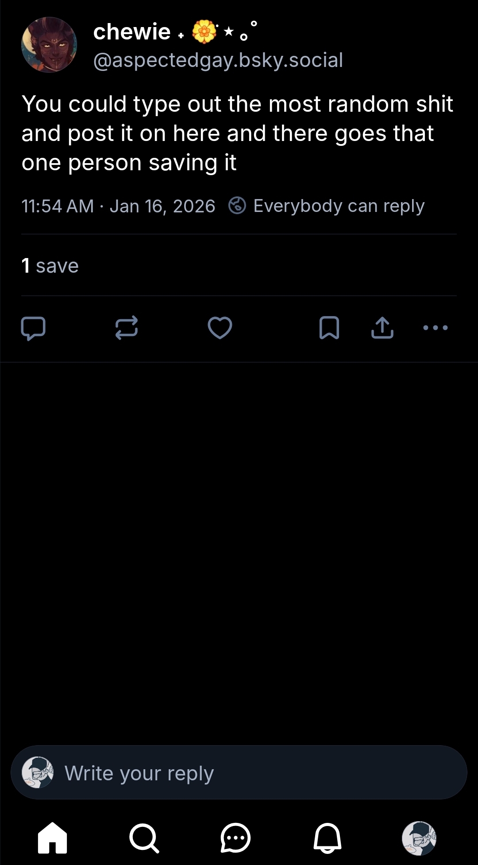View chewie's profile avatar
Image resolution: width=478 pixels, height=865 pixels.
click(49, 45)
